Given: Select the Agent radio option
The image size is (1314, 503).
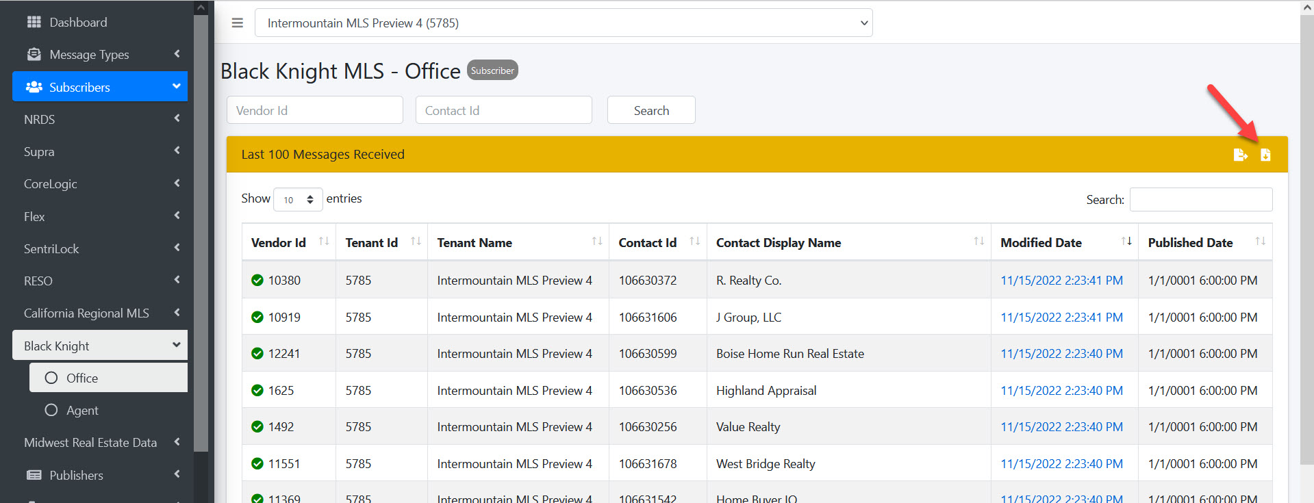Looking at the screenshot, I should tap(51, 410).
